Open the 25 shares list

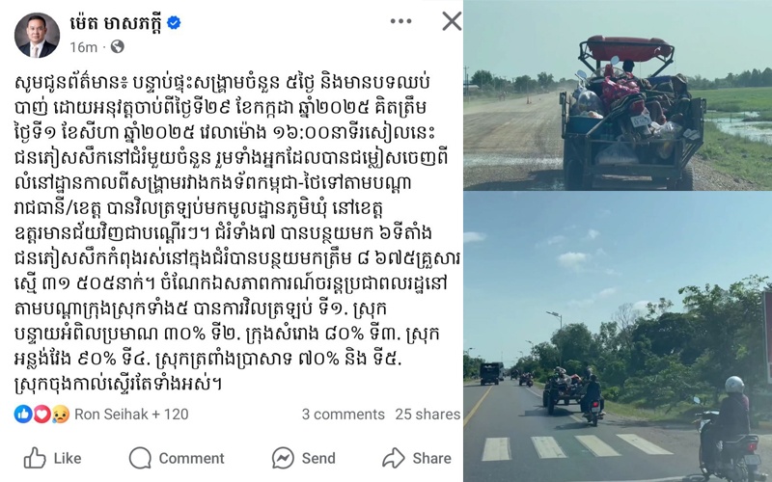(x=427, y=415)
